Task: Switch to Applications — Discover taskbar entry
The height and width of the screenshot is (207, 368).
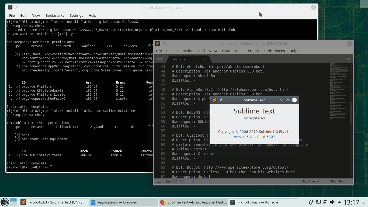Action: [x=123, y=202]
